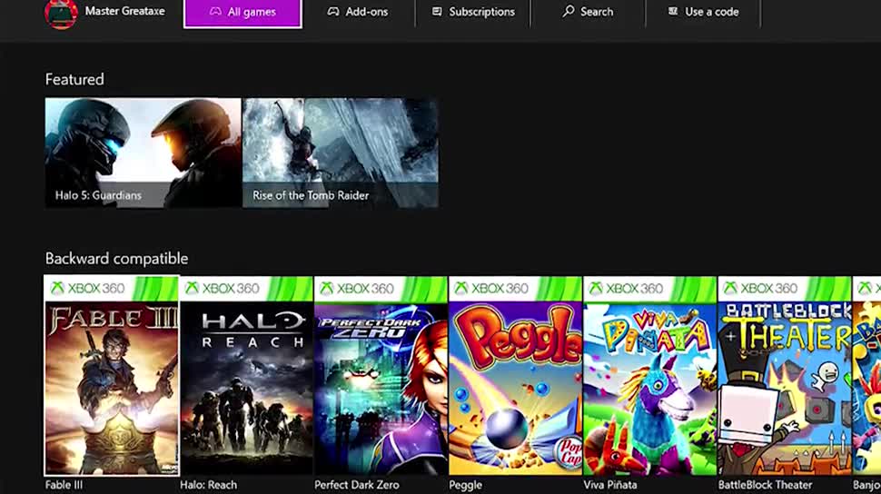
Task: Click the Xbox 360 logo above Fable III
Action: [x=87, y=288]
